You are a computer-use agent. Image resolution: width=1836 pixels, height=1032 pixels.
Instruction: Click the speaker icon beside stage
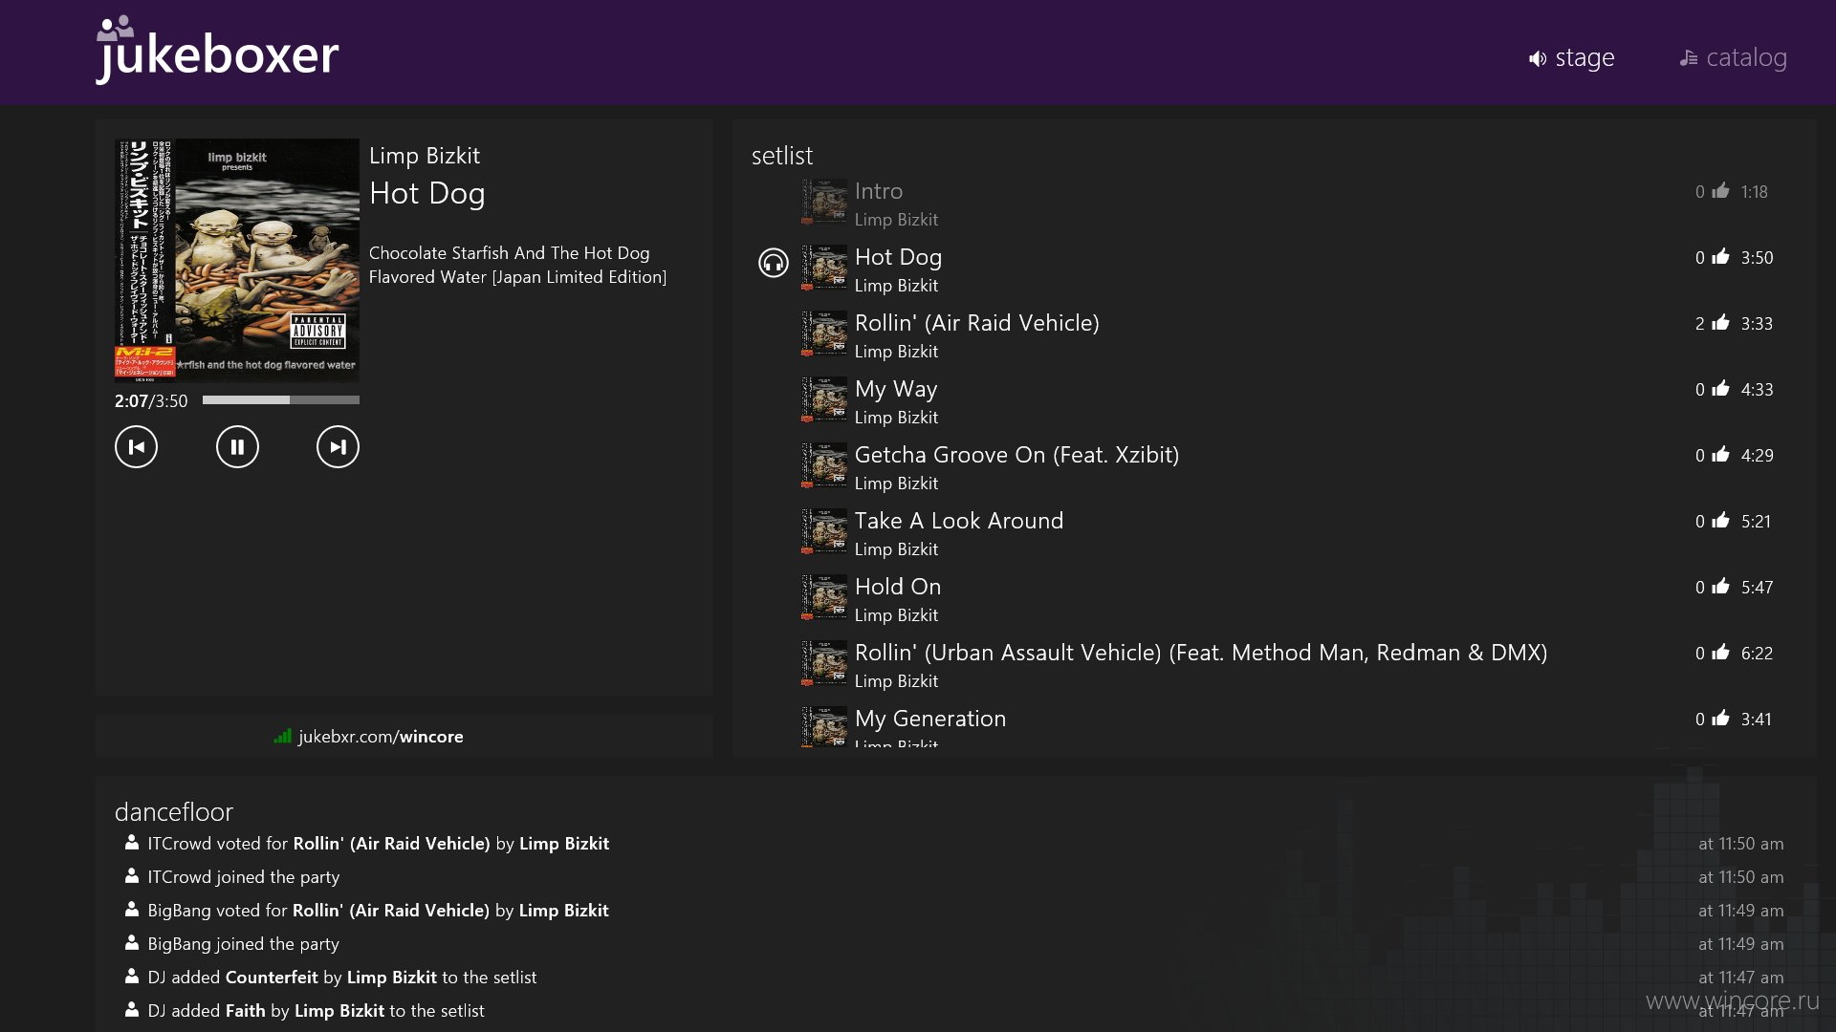pos(1538,59)
